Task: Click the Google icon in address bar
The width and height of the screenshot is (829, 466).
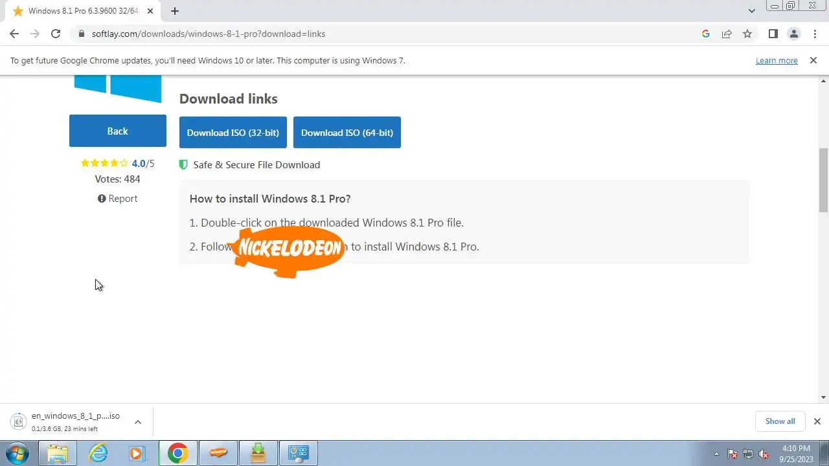Action: click(x=706, y=34)
